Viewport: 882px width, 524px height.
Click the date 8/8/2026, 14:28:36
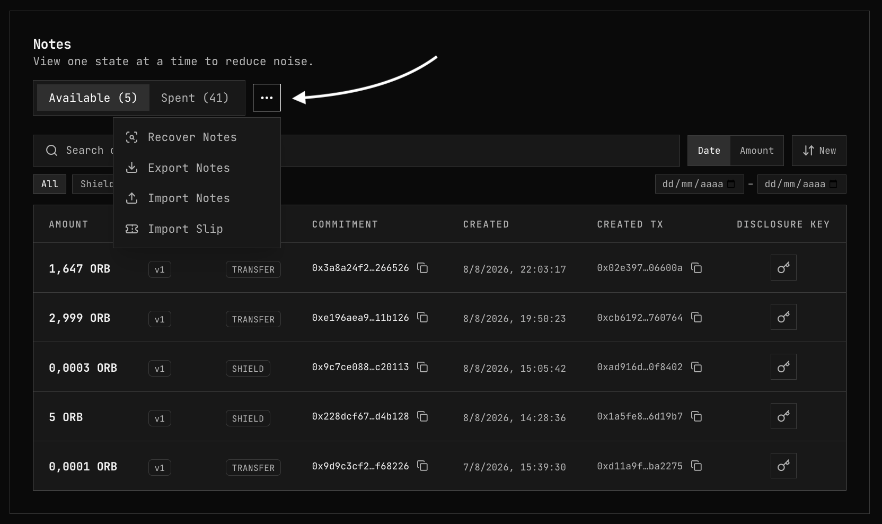[x=515, y=418]
